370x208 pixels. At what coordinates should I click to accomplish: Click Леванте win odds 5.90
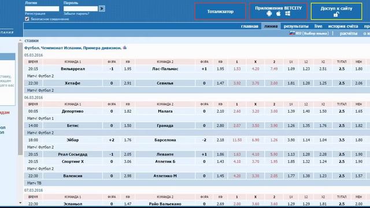[x=273, y=154]
